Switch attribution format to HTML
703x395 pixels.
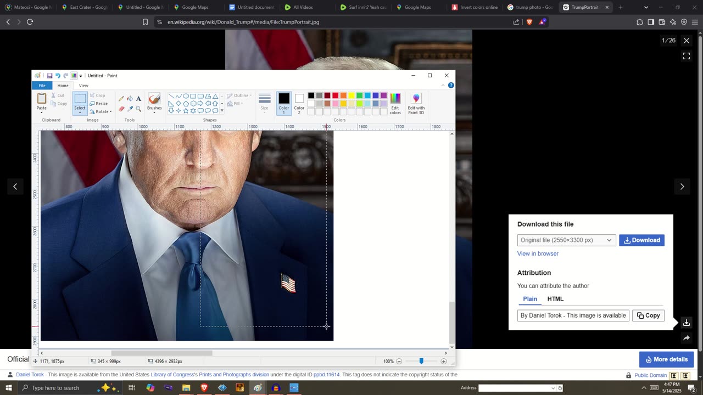tap(555, 299)
